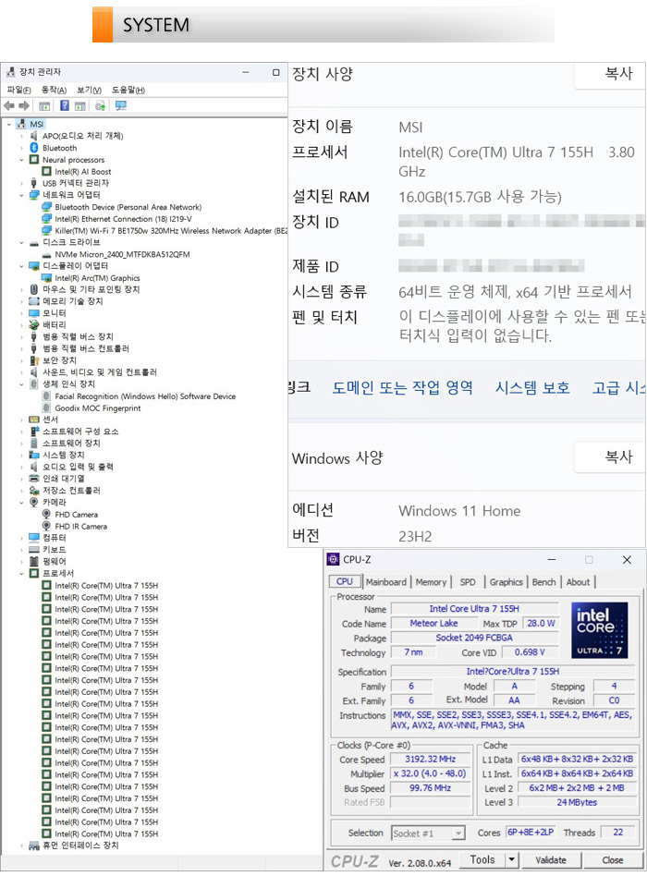Switch to the SPD tab in CPU-Z
The width and height of the screenshot is (647, 876).
pos(468,581)
